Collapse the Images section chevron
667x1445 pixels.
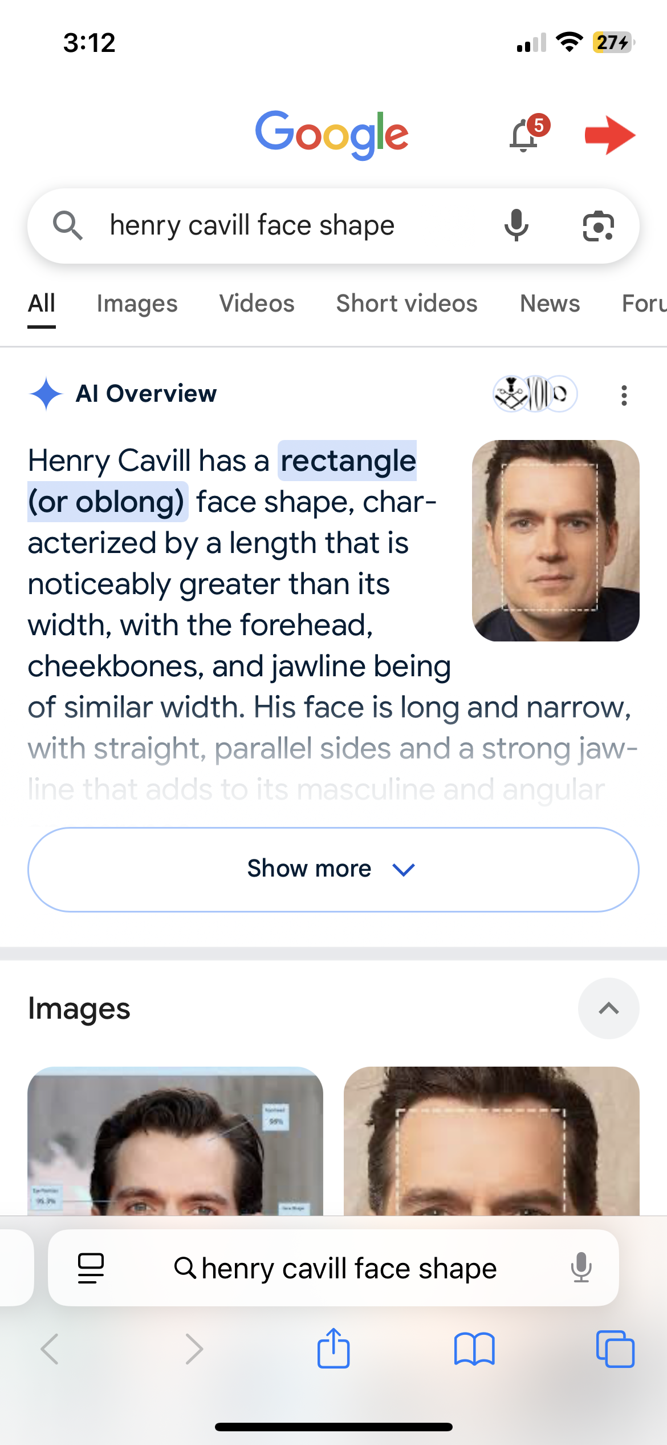click(609, 1008)
